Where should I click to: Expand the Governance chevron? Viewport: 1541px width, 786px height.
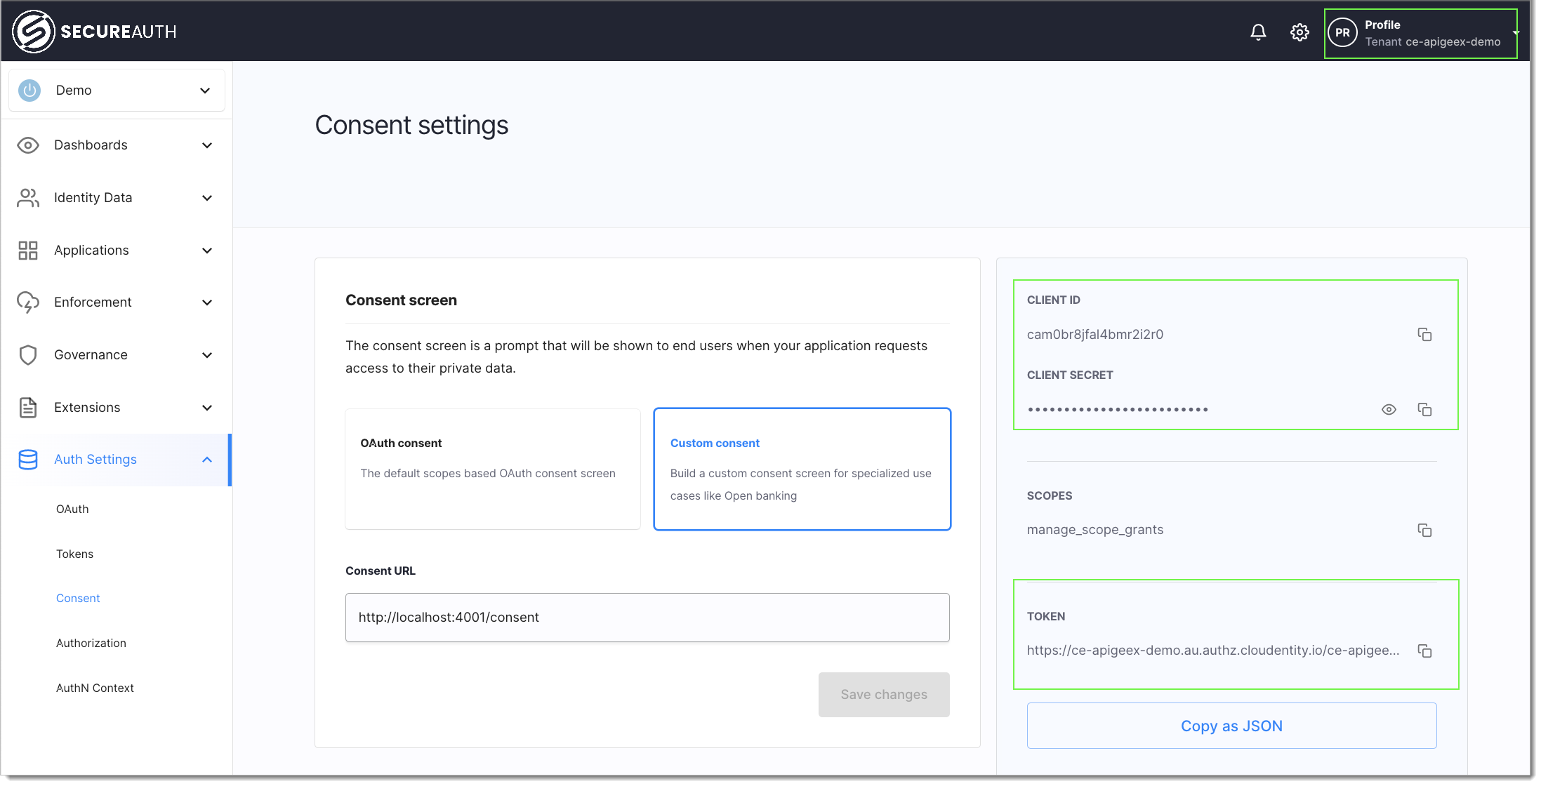(x=207, y=355)
